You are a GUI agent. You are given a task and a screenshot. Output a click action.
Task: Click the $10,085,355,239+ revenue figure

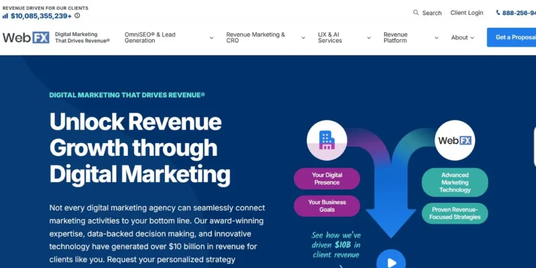41,16
